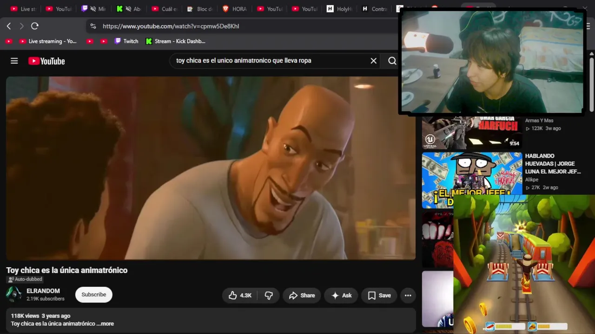
Task: Open the YouTube icon bookmark left of Twitch
Action: tap(104, 41)
